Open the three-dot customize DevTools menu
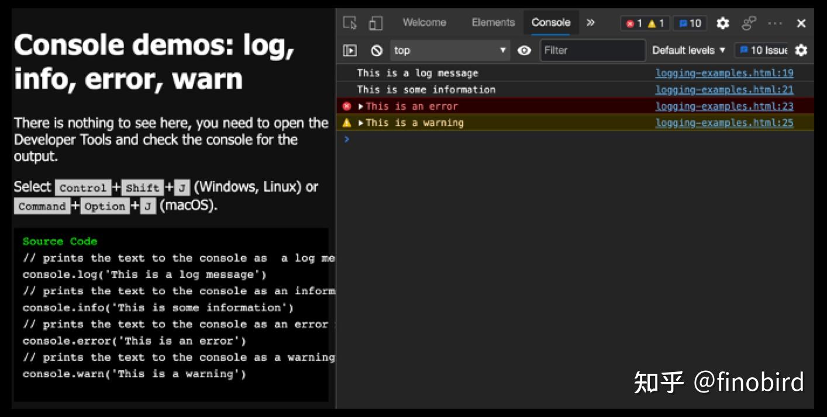This screenshot has height=417, width=827. (775, 23)
